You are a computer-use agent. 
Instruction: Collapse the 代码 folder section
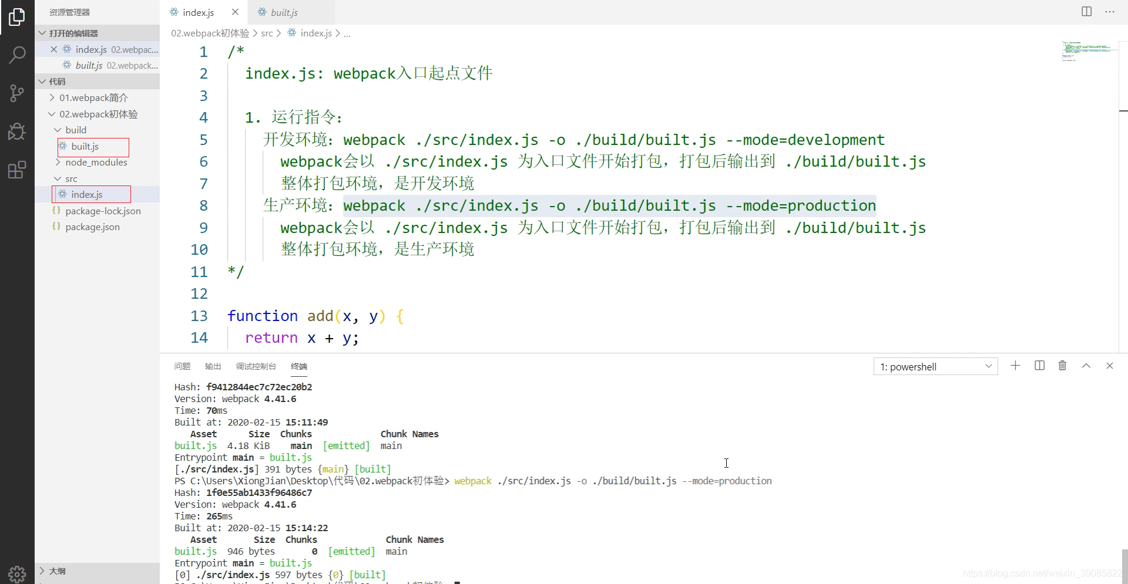[x=97, y=81]
